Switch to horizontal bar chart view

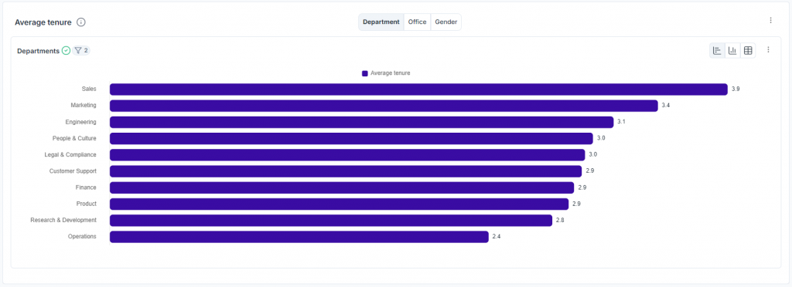(717, 50)
